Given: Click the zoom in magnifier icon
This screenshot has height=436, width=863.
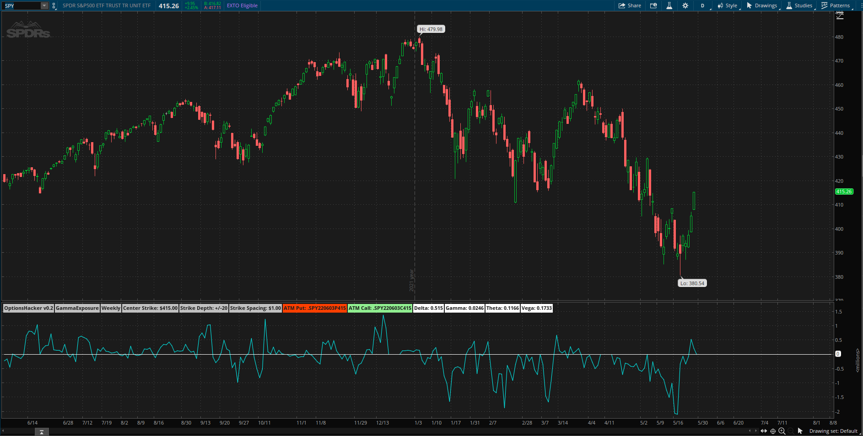Looking at the screenshot, I should coord(782,431).
